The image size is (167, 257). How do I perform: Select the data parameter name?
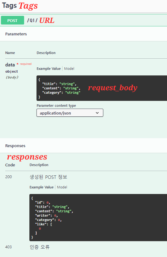[x=10, y=65]
